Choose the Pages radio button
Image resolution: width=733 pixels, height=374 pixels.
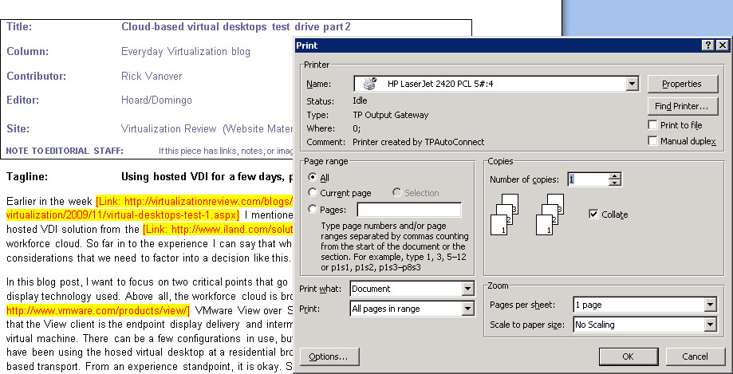pos(312,210)
